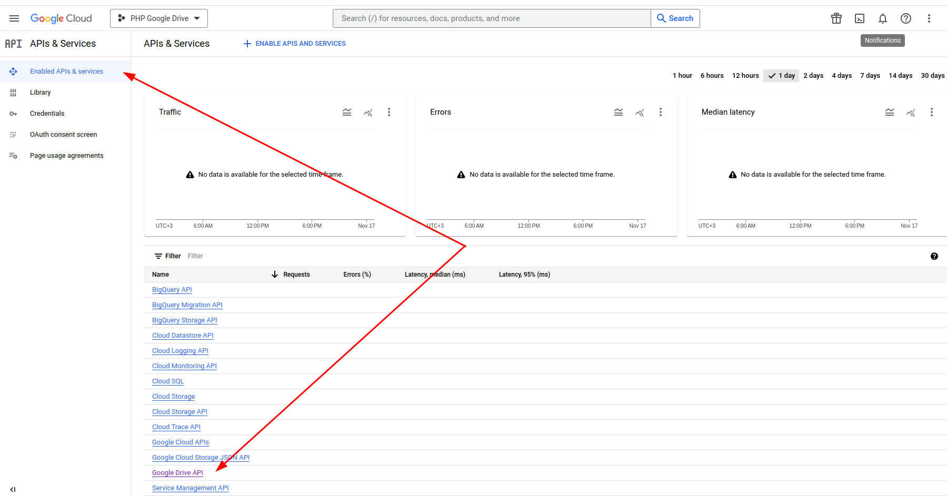Open Median latency chart more options
The height and width of the screenshot is (496, 947).
(x=932, y=112)
